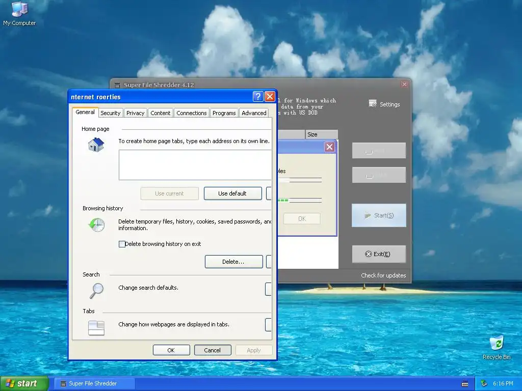Open the Content tab
The height and width of the screenshot is (391, 522).
[160, 113]
